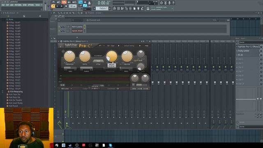Screen dimensions: 263x148
Task: Open the playlist view icon
Action: coord(114,8)
